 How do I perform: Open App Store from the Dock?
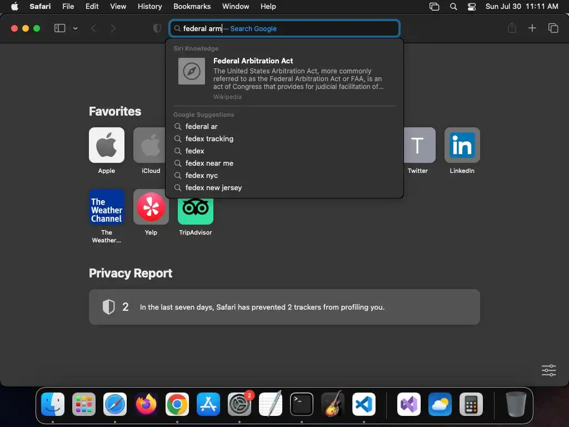[208, 404]
